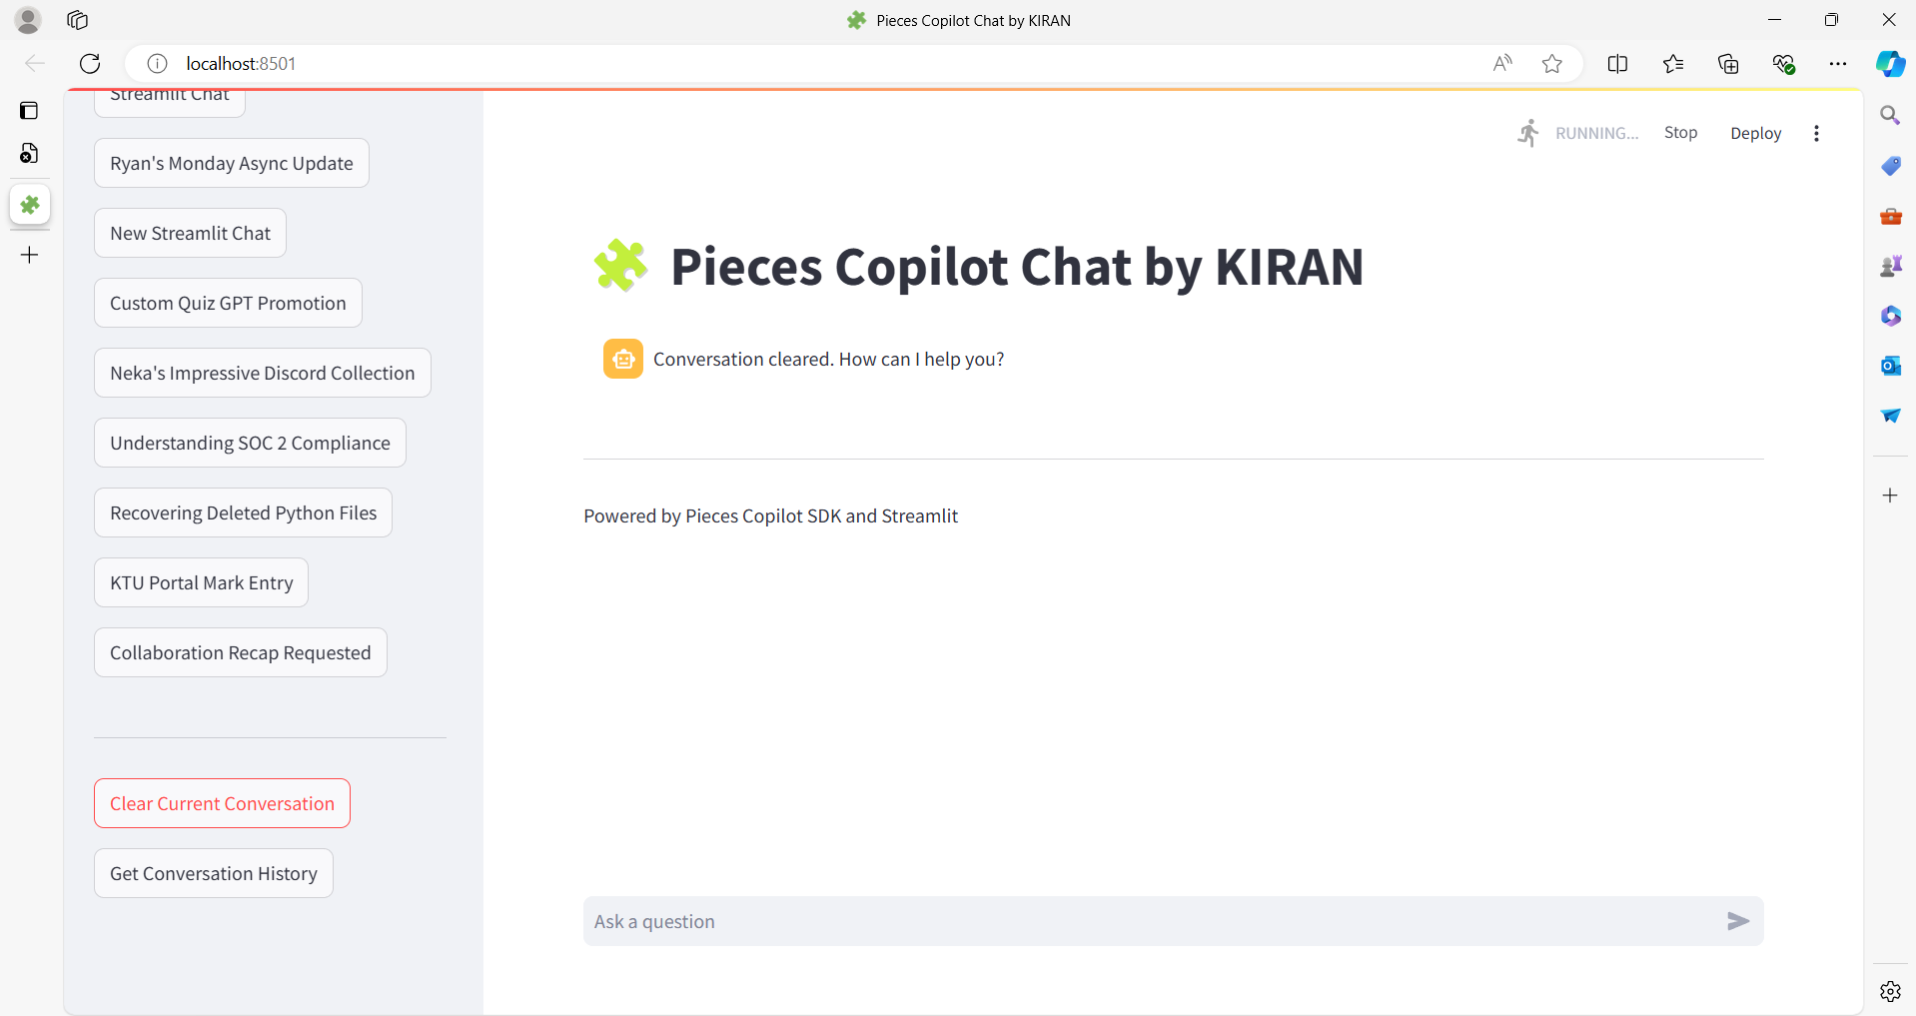Add this page to favorites star
The height and width of the screenshot is (1016, 1916).
pos(1551,64)
